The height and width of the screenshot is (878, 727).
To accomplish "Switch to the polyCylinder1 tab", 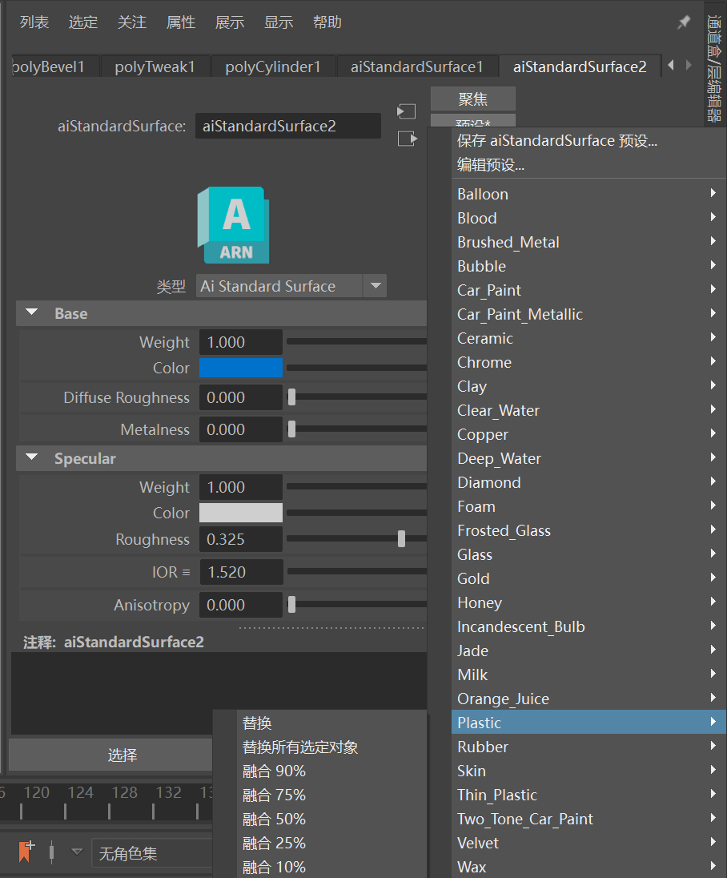I will click(x=273, y=66).
